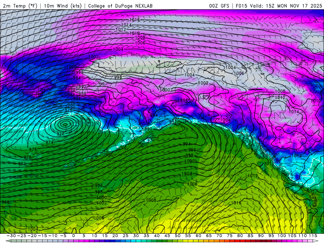
Task: Click -20 on the temperature scale
Action: click(x=32, y=236)
